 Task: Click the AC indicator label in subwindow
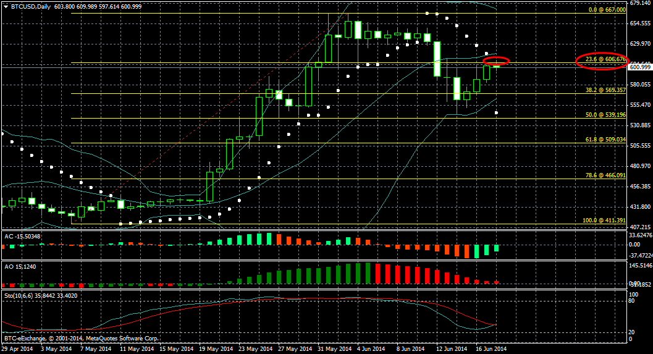coord(20,236)
